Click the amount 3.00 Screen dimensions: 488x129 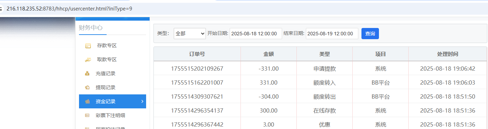click(x=268, y=124)
